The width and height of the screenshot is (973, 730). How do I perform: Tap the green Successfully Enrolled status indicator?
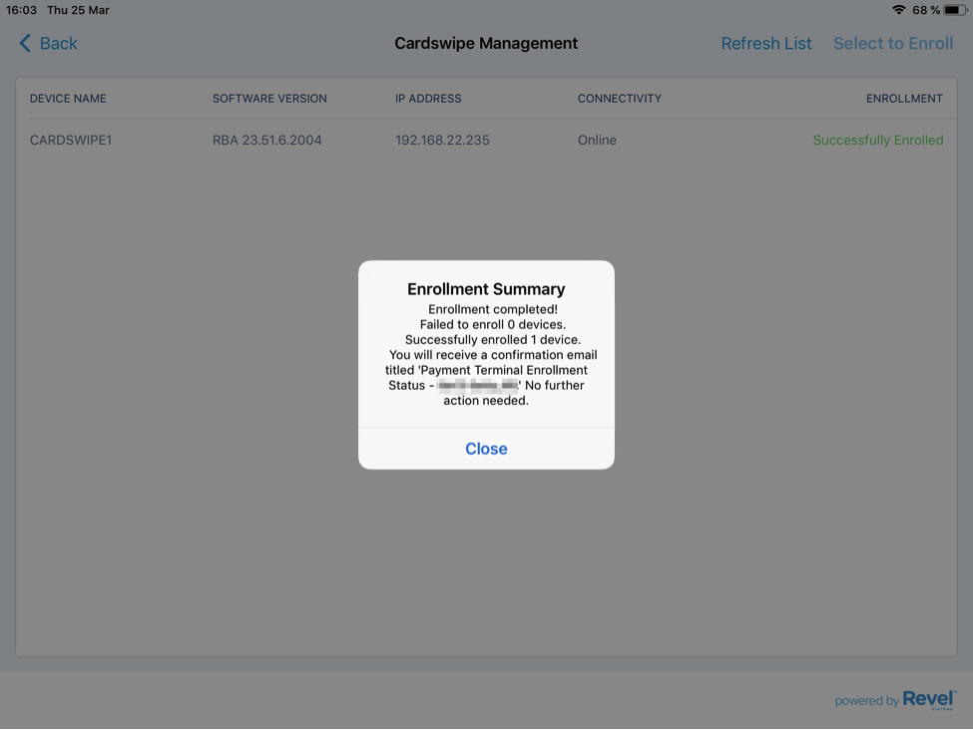(878, 140)
